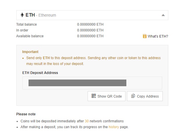
Task: Click the QR code icon
Action: pos(94,96)
